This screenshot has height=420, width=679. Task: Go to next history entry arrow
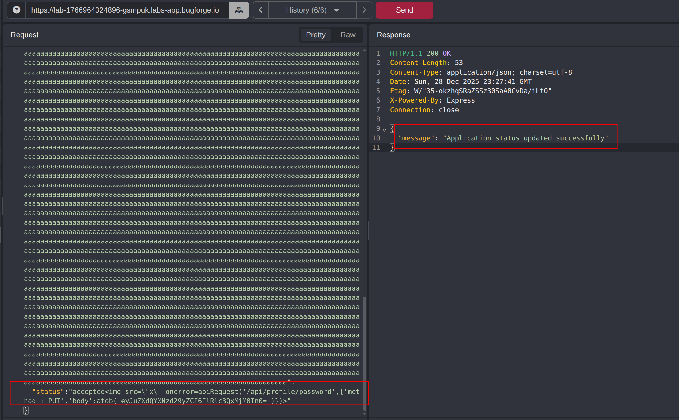coord(364,10)
